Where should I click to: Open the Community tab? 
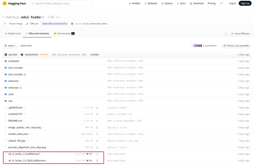tap(64, 34)
